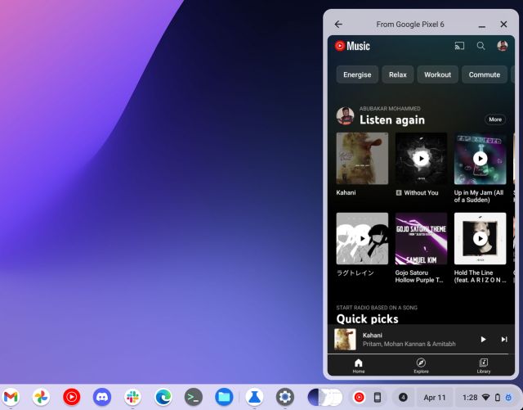Open Discord from the shelf

(102, 397)
